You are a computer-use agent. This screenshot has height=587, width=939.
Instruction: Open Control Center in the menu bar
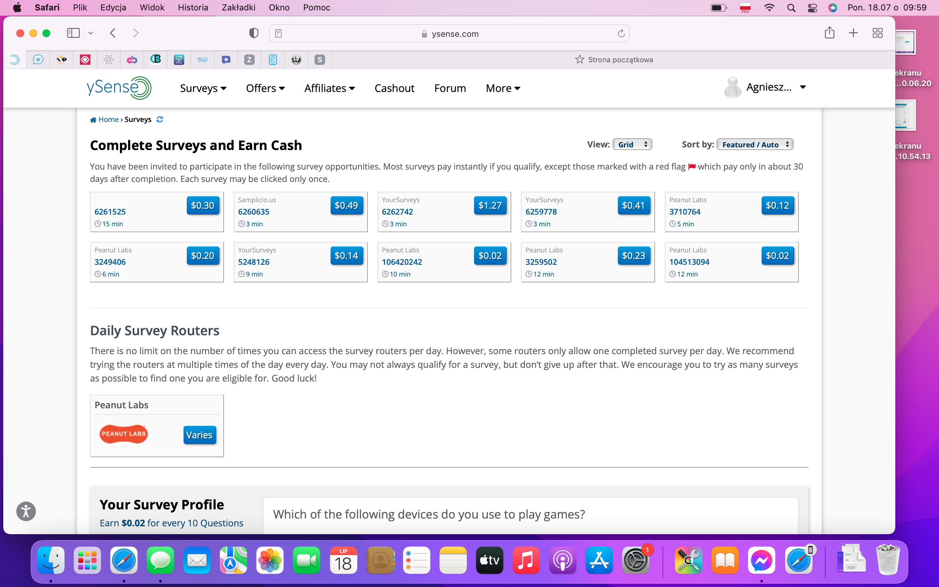(812, 8)
